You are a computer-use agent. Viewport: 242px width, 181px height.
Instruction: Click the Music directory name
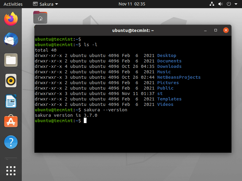tap(164, 72)
